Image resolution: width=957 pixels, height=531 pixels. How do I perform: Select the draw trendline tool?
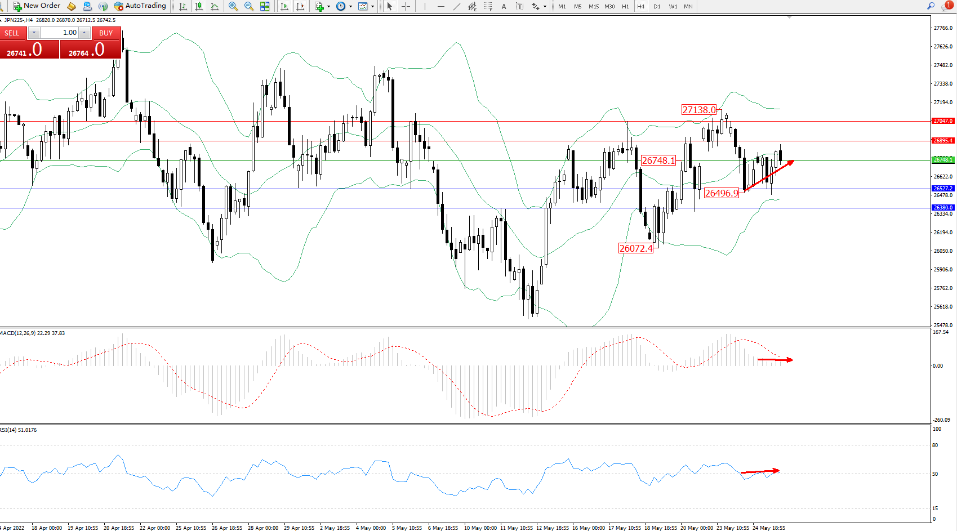coord(456,6)
